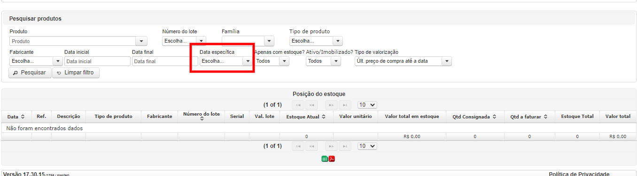The height and width of the screenshot is (176, 637).
Task: Open Política de Privacidade link
Action: click(x=579, y=174)
